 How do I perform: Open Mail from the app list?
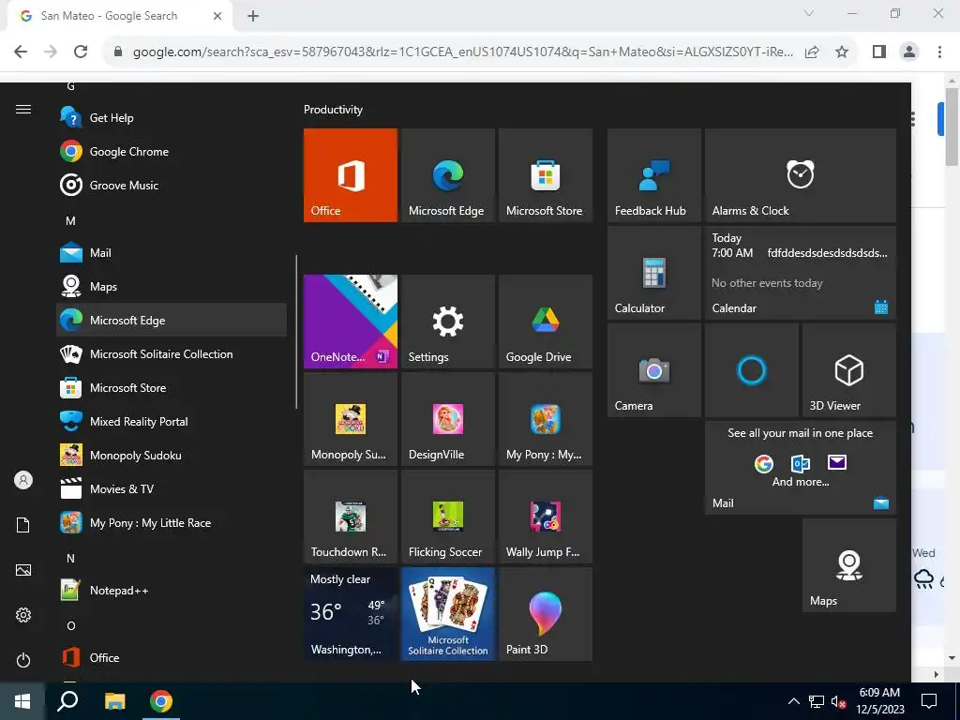point(172,252)
